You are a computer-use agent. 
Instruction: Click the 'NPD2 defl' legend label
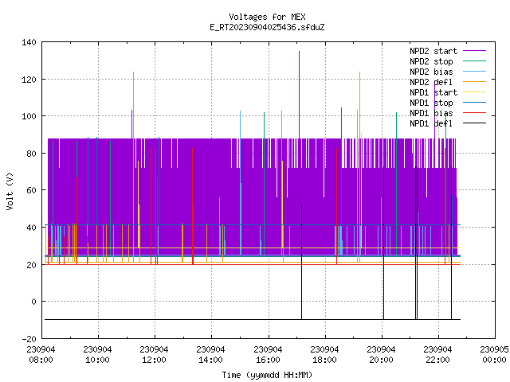(431, 82)
